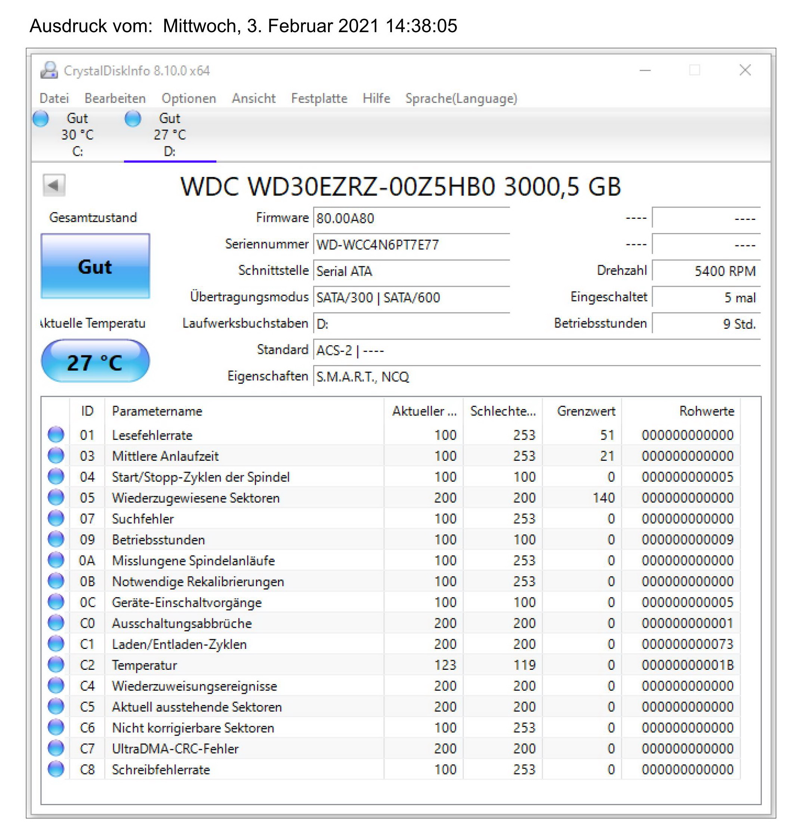The height and width of the screenshot is (840, 797).
Task: Click status orb in row ID C2 Temperatur
Action: point(56,664)
